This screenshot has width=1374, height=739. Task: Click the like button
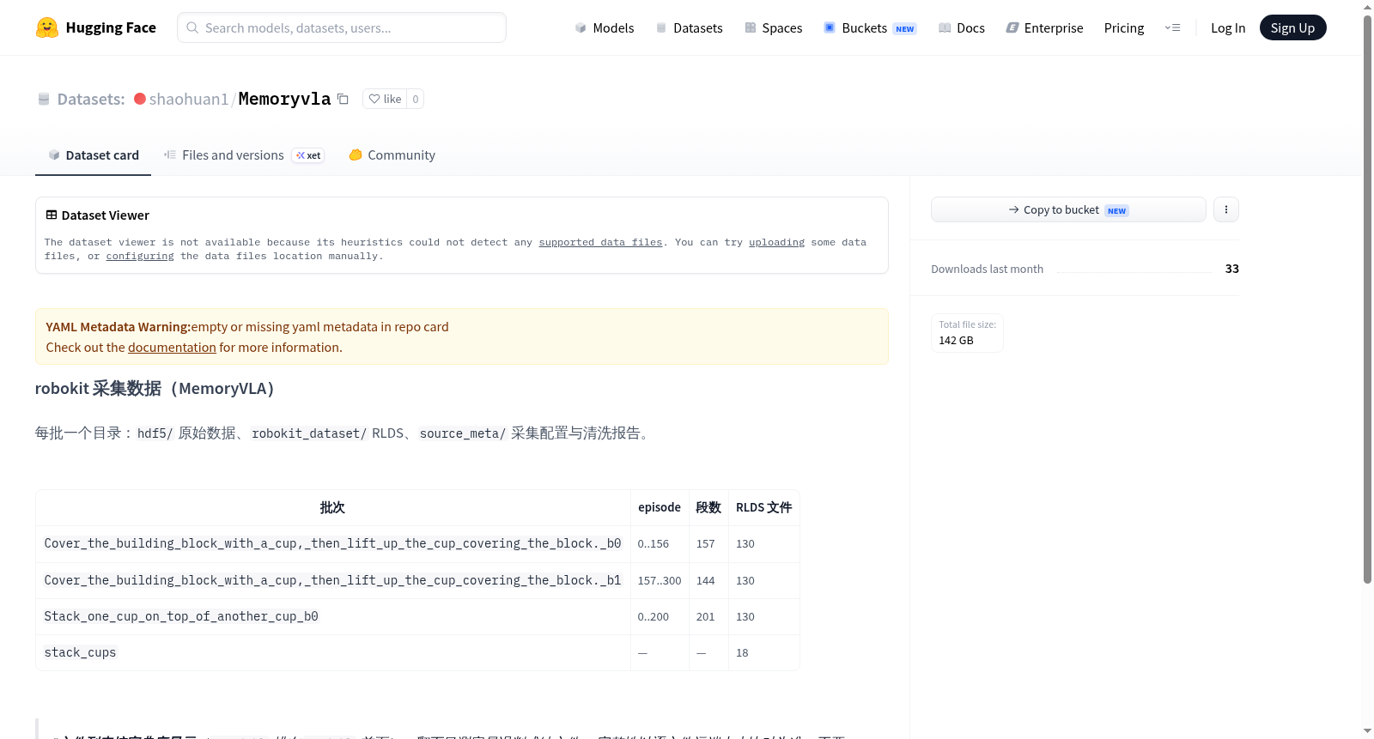[x=385, y=99]
